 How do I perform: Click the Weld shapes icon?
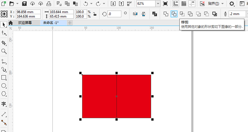[166, 14]
